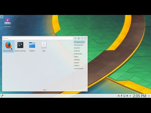Open Calamares installer desktop icon
This screenshot has width=151, height=113.
[x=8, y=23]
